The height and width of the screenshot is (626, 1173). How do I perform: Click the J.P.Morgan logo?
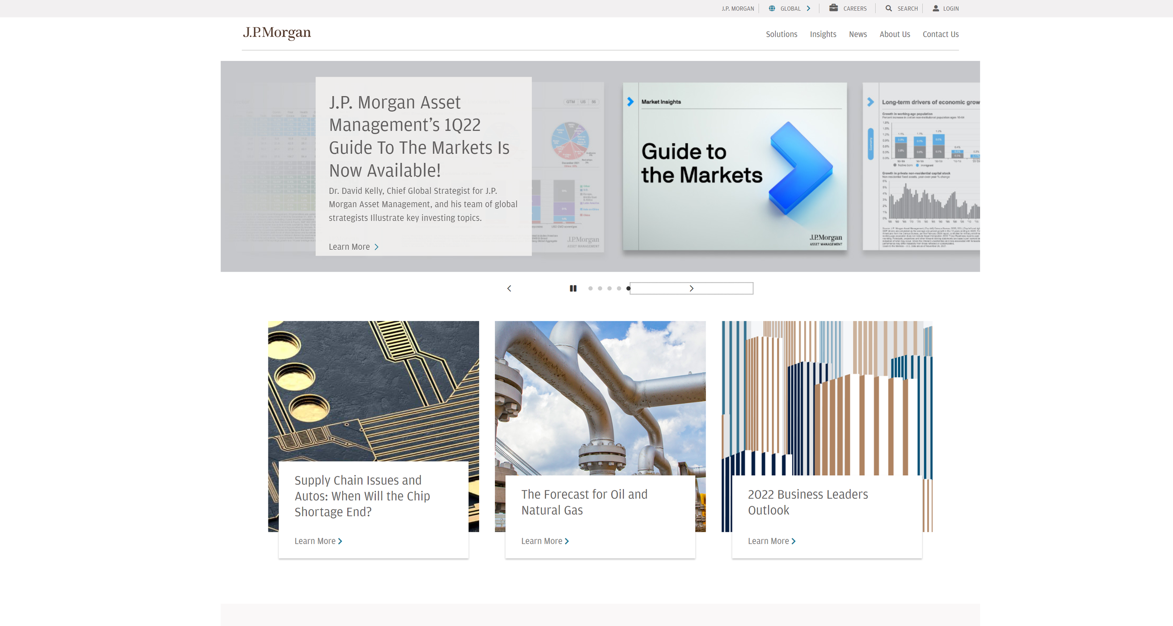pos(277,32)
